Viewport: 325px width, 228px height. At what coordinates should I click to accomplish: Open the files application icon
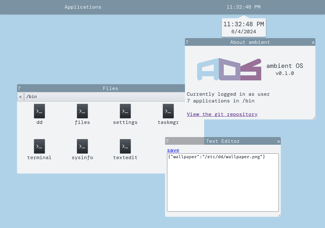82,111
